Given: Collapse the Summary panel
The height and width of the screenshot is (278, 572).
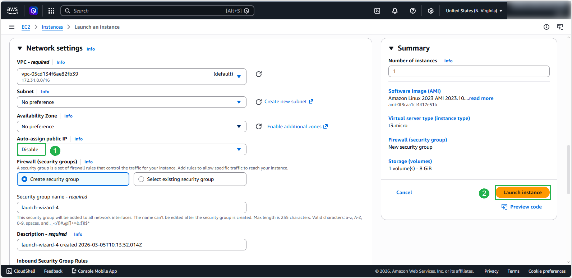Looking at the screenshot, I should tap(391, 48).
